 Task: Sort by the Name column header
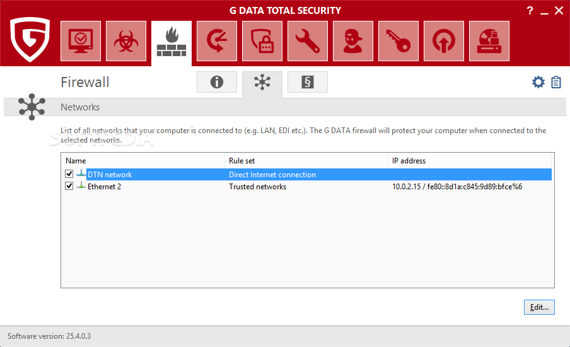pos(143,161)
